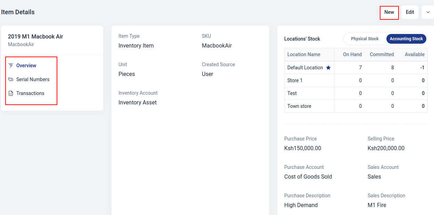Image resolution: width=434 pixels, height=215 pixels.
Task: Click the Committed column header
Action: pyautogui.click(x=382, y=54)
